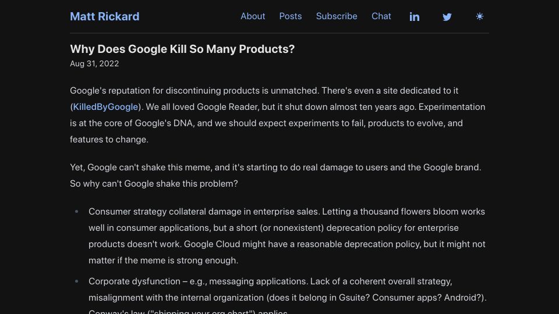This screenshot has height=314, width=559.
Task: Open the Posts page
Action: point(291,16)
